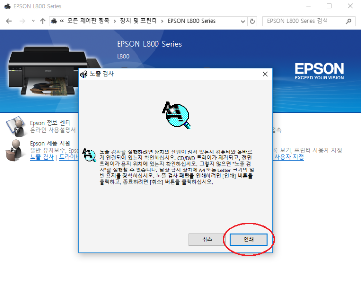Select 모든 제어판 항목 breadcrumb
This screenshot has width=361, height=291.
click(x=88, y=21)
